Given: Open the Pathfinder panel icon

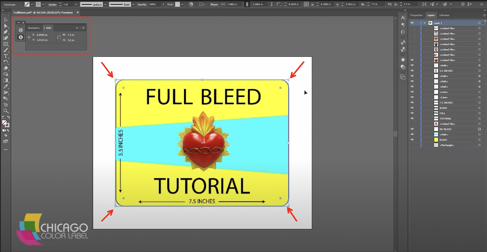Looking at the screenshot, I should click(403, 77).
